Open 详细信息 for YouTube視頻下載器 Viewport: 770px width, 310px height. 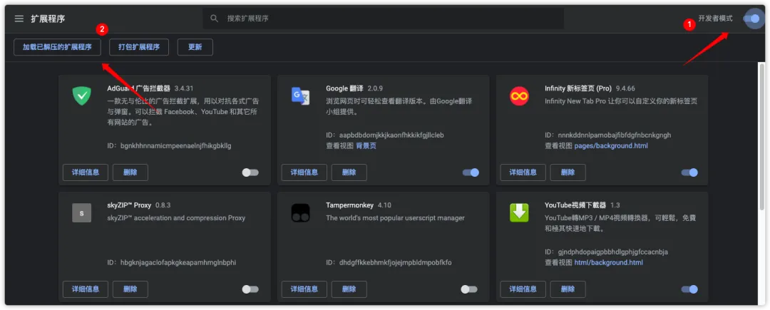point(523,289)
